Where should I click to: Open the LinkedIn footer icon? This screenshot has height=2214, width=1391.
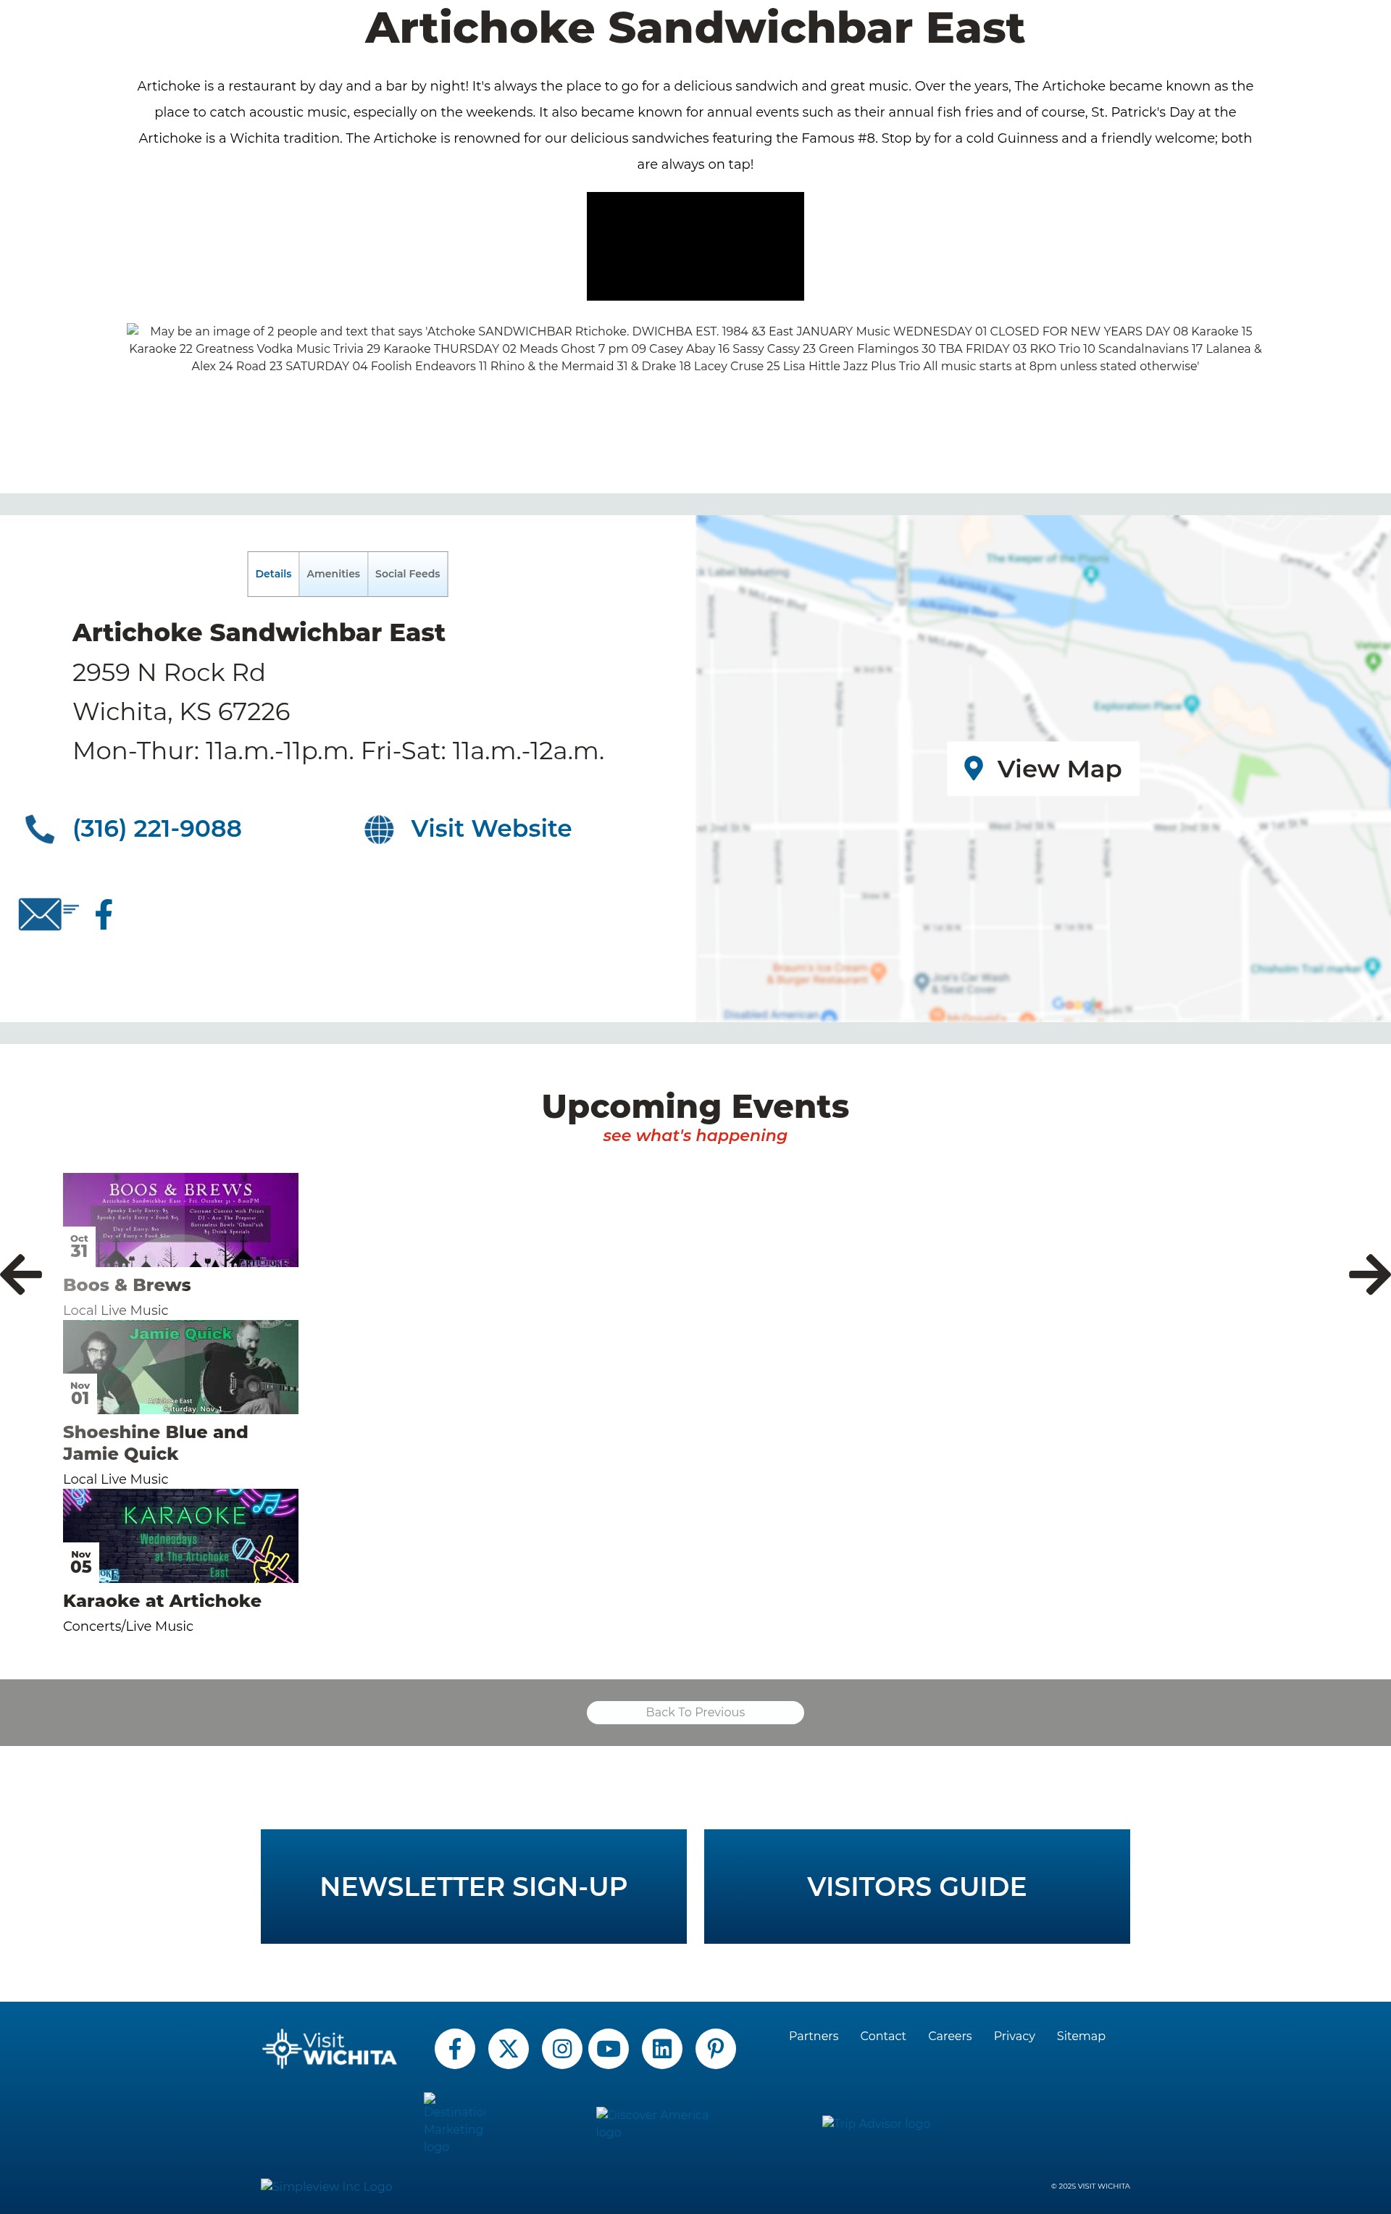(x=662, y=2049)
